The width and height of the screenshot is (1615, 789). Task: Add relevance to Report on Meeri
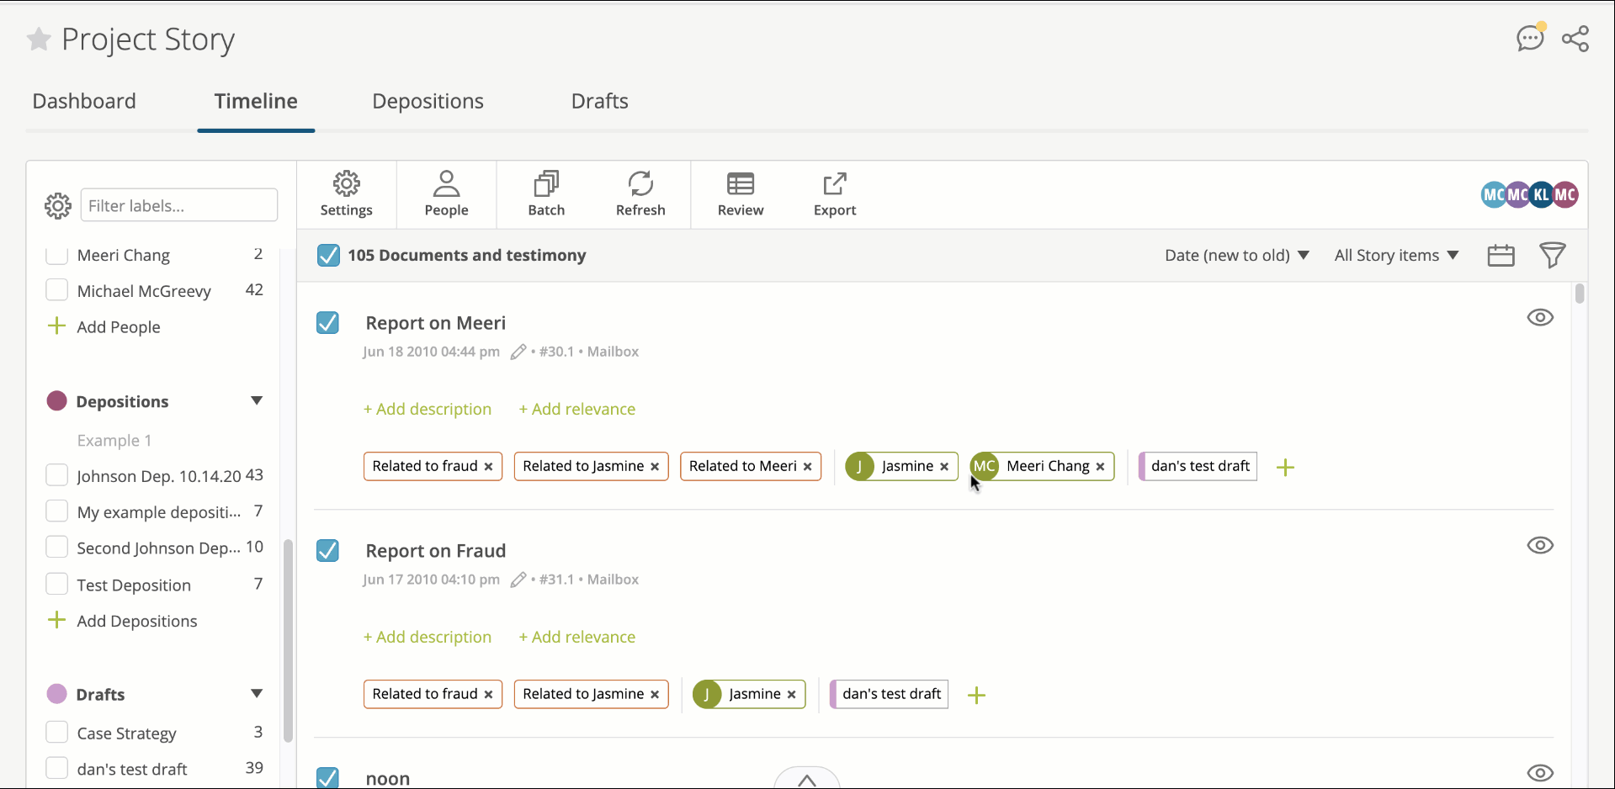click(x=577, y=410)
